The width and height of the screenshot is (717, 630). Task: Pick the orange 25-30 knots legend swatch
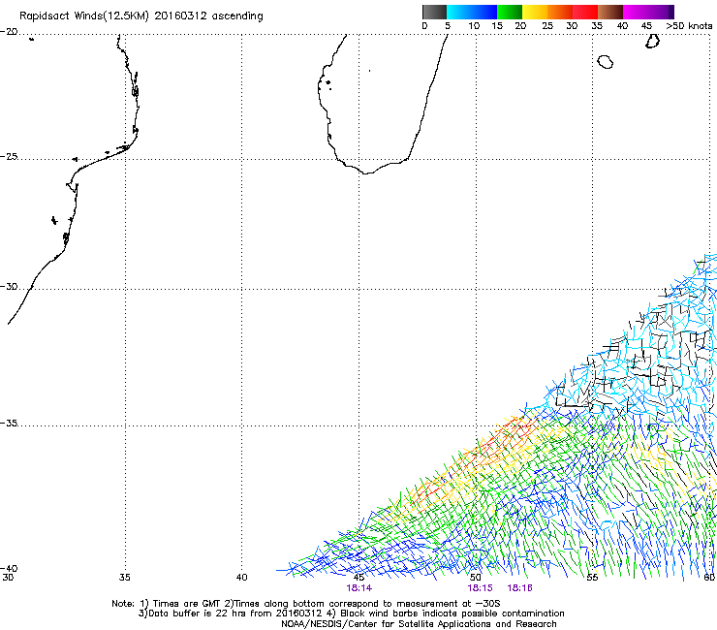(560, 12)
